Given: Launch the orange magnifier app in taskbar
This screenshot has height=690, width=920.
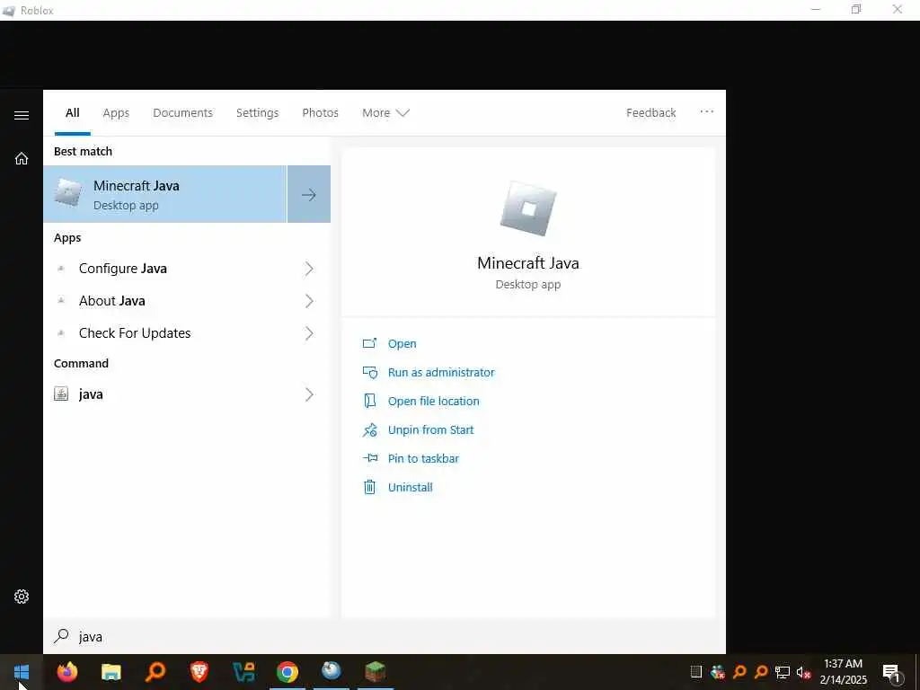Looking at the screenshot, I should pyautogui.click(x=155, y=671).
